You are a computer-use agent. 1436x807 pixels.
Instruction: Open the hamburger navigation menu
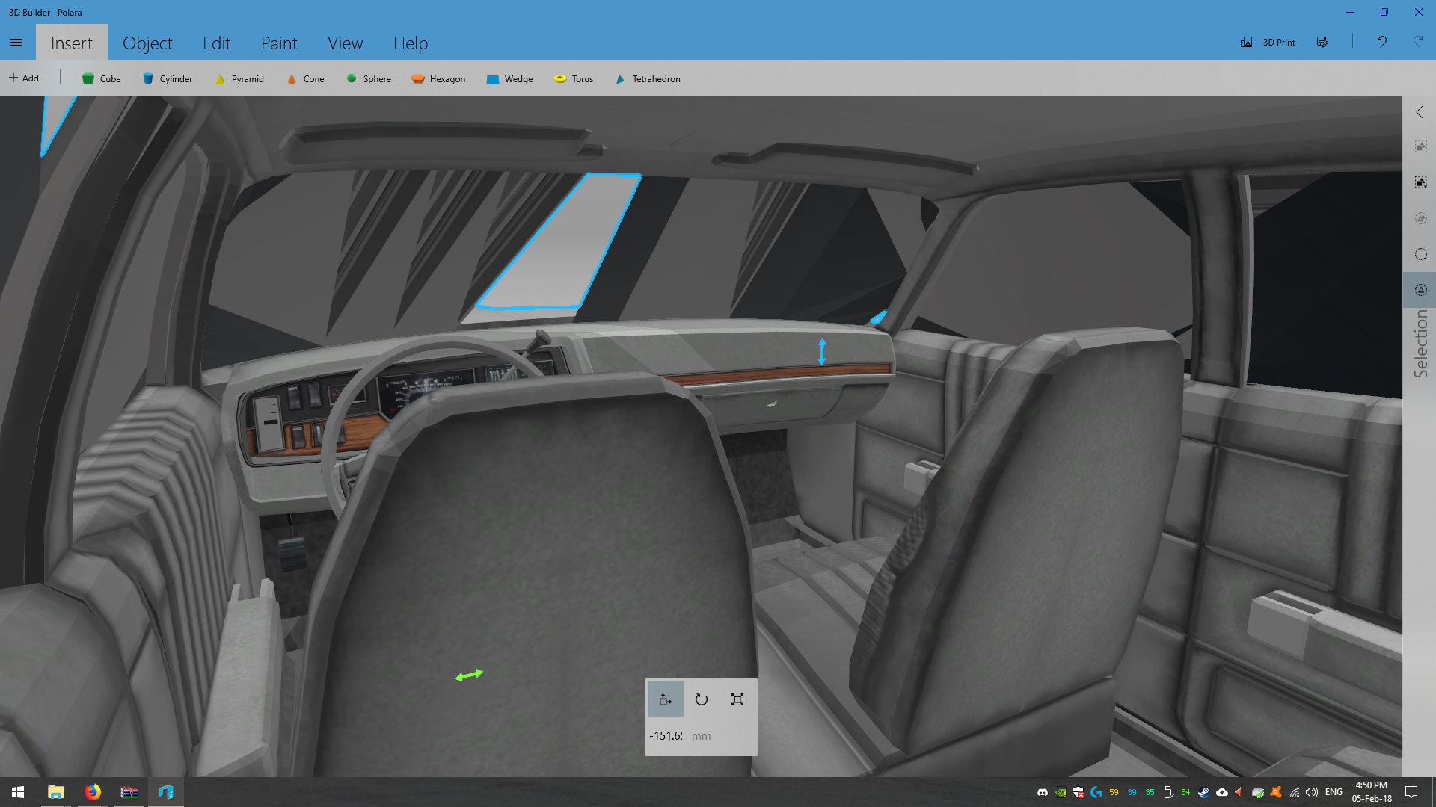click(x=16, y=43)
